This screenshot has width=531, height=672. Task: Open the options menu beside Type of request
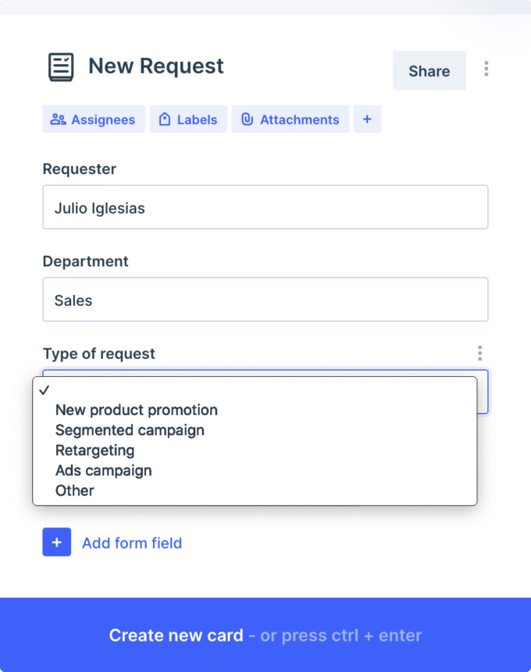click(x=480, y=353)
